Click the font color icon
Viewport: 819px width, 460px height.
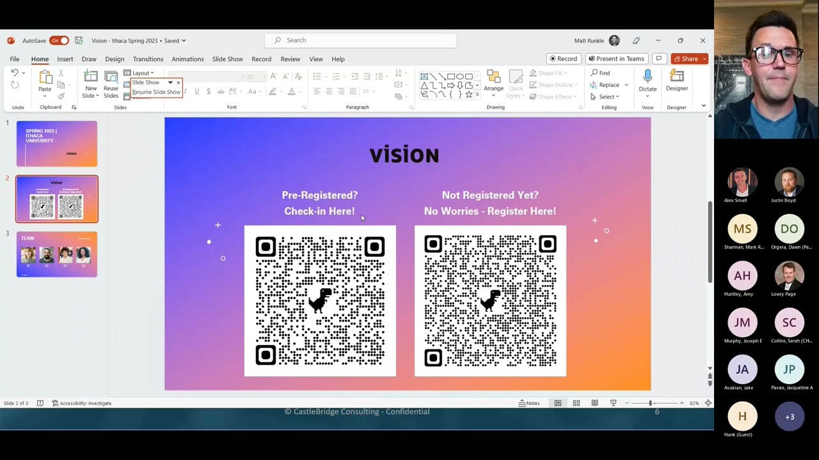[292, 91]
